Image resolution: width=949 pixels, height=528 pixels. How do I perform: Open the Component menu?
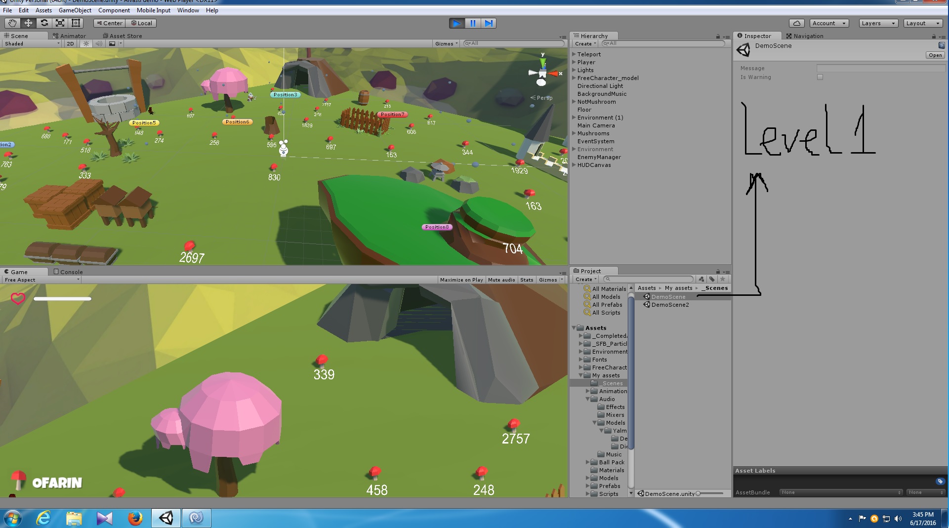tap(114, 10)
